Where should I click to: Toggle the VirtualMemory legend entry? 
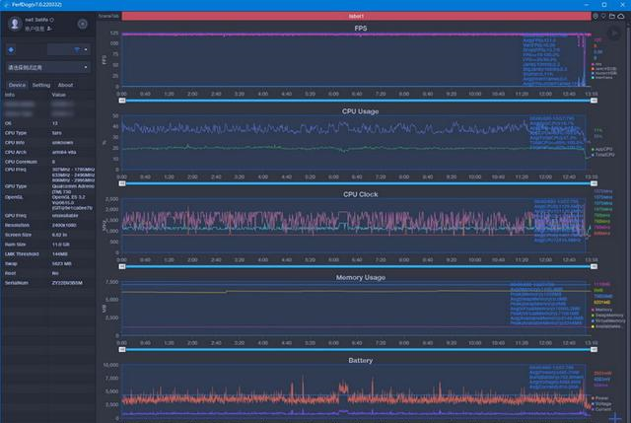(x=608, y=321)
